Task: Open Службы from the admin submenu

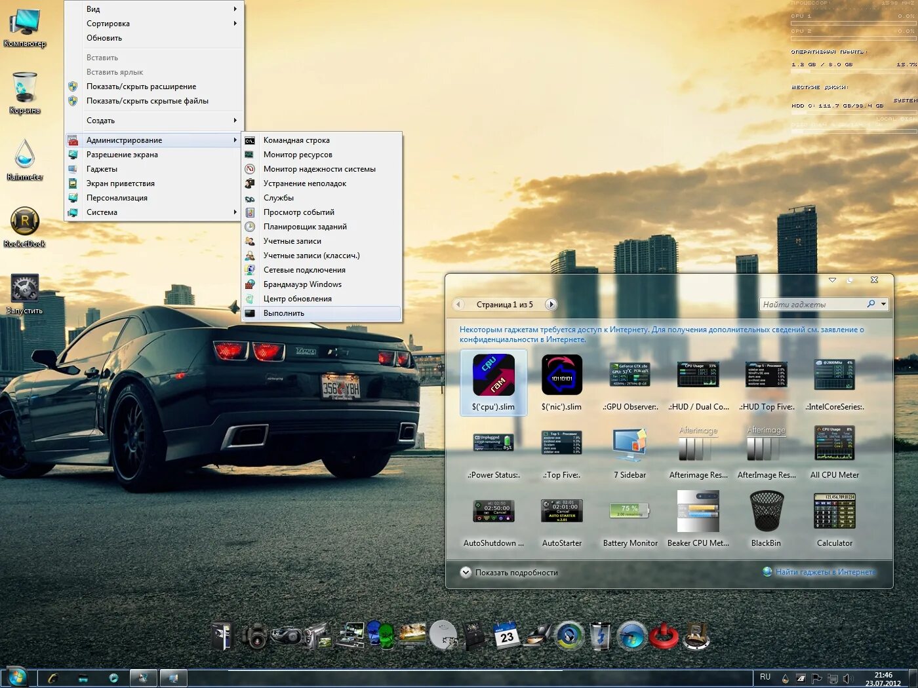Action: [x=321, y=198]
